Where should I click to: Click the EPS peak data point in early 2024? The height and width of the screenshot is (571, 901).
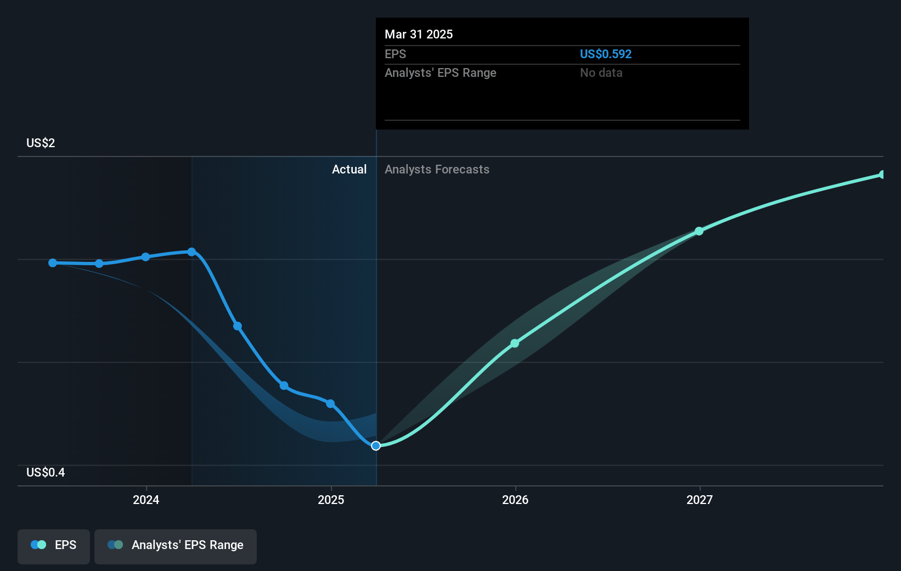pyautogui.click(x=192, y=252)
